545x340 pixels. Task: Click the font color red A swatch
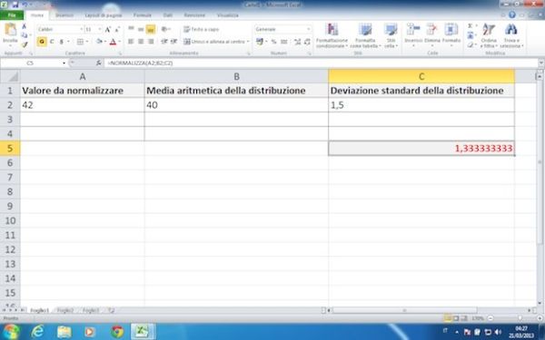tap(113, 42)
